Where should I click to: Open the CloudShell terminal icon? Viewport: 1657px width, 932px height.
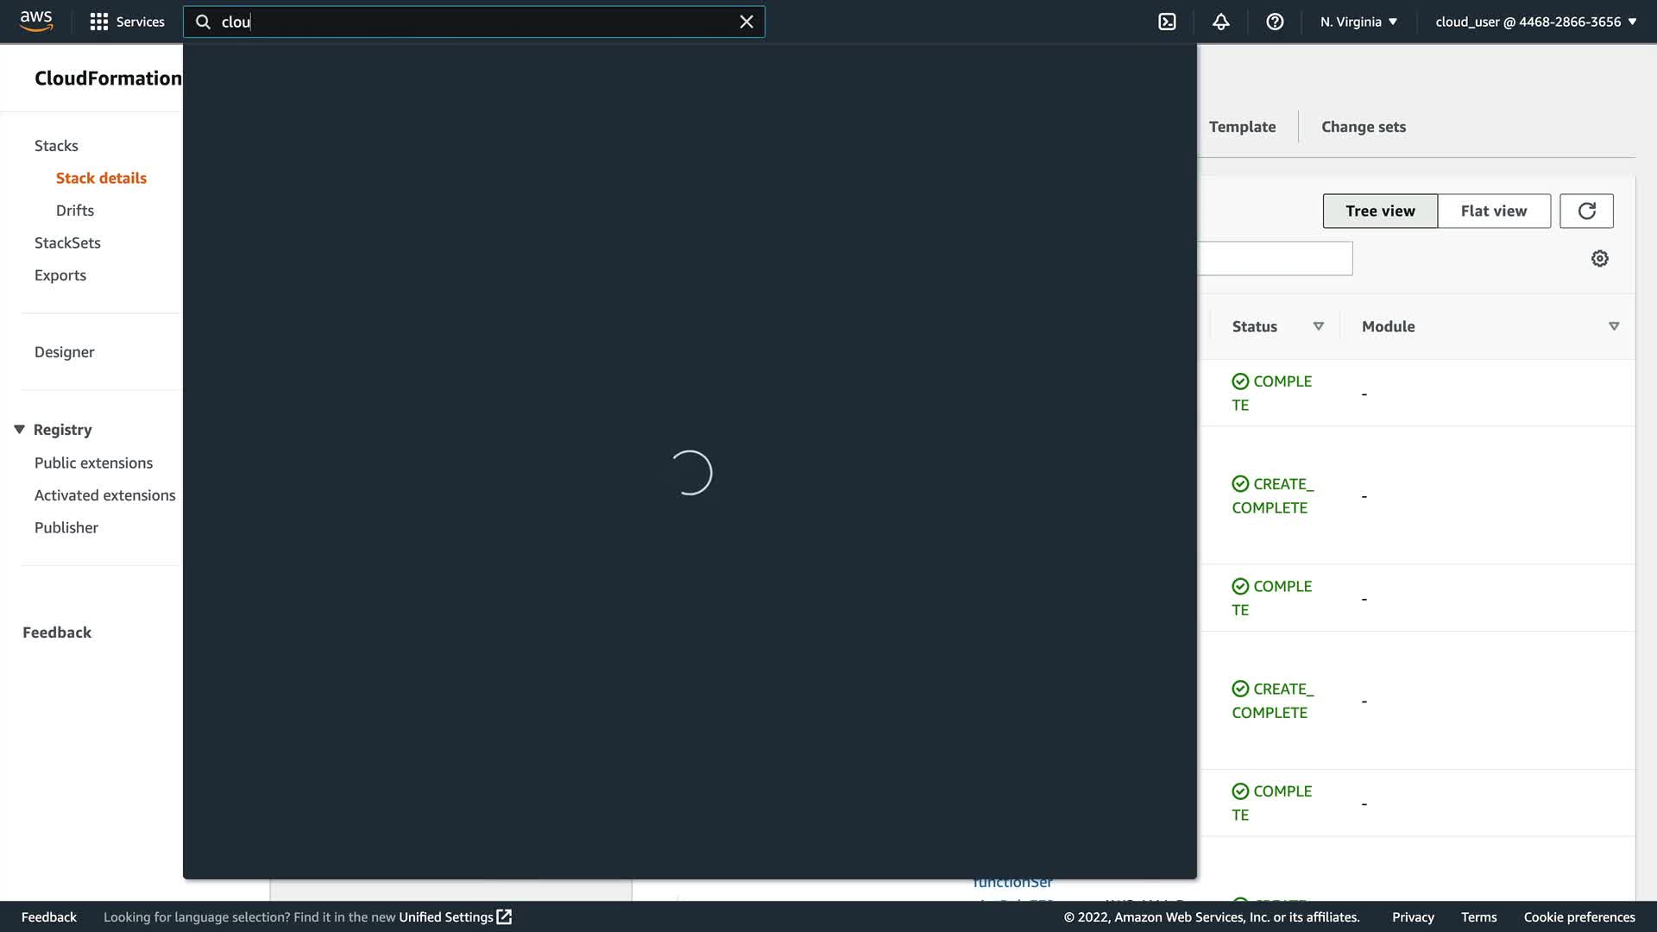pos(1167,22)
